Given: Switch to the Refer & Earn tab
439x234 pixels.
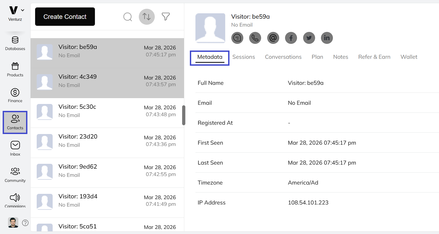Looking at the screenshot, I should tap(374, 57).
